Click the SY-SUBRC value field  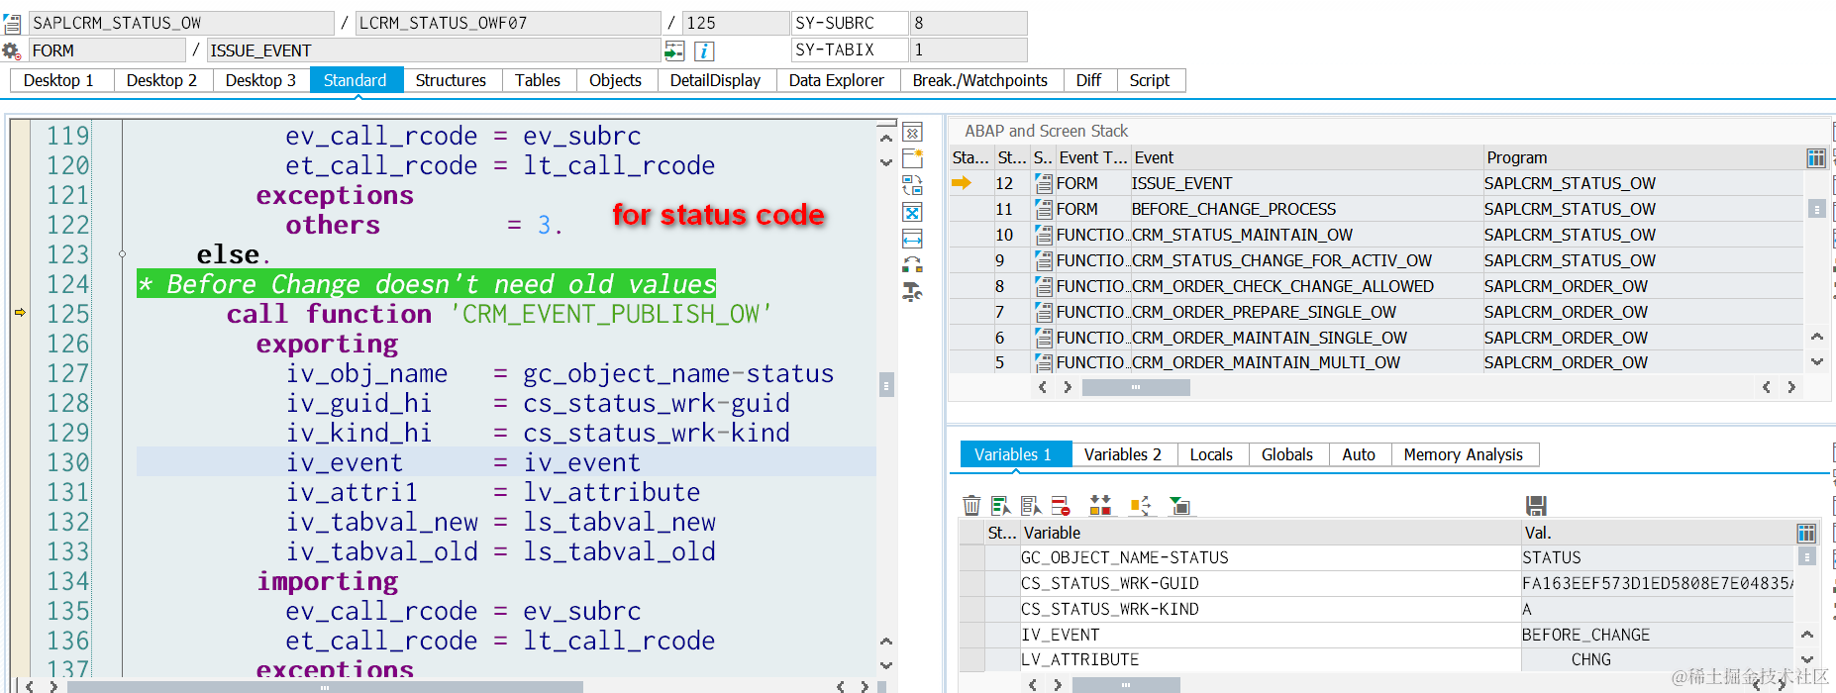point(969,23)
